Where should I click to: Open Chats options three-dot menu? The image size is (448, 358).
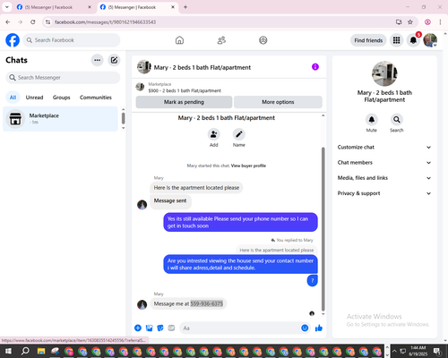click(x=97, y=60)
